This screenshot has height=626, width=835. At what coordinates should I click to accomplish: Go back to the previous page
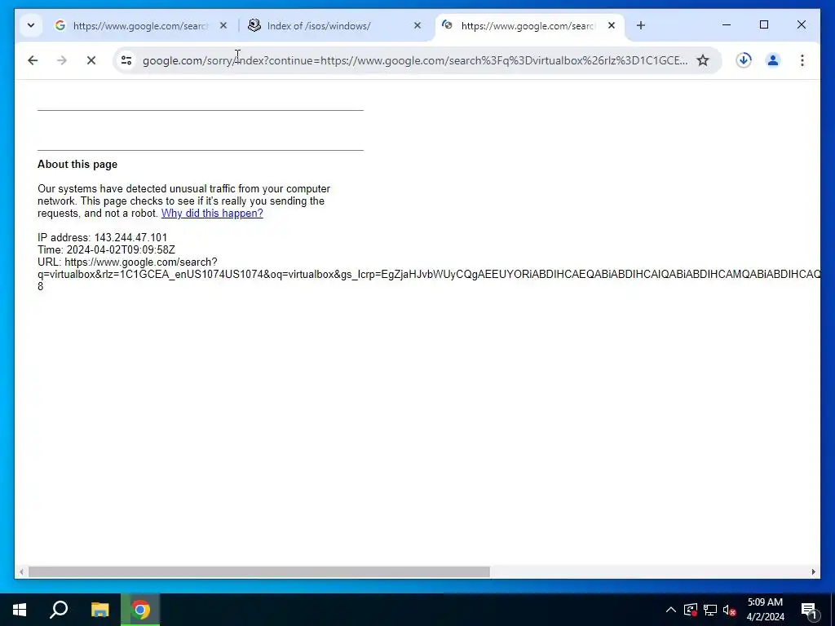(33, 60)
